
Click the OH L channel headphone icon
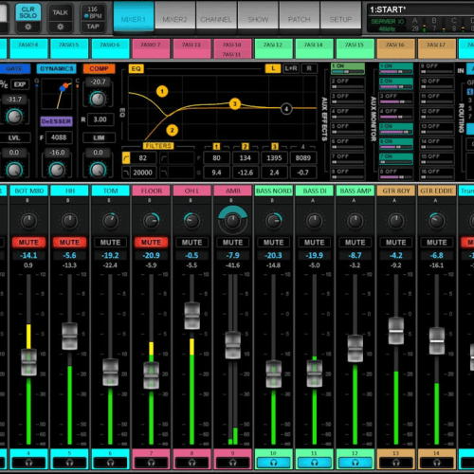click(191, 463)
